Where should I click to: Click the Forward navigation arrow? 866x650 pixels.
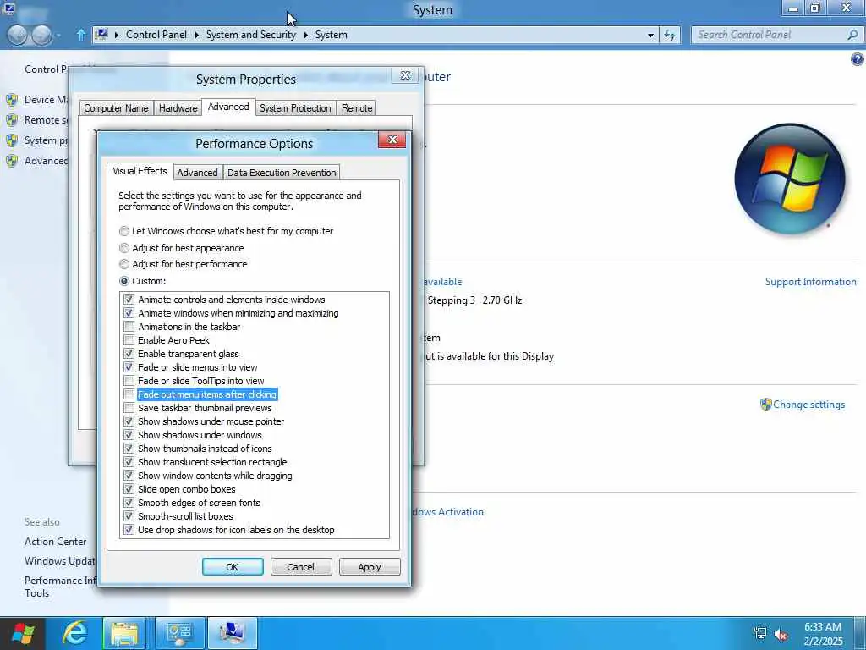[x=41, y=35]
